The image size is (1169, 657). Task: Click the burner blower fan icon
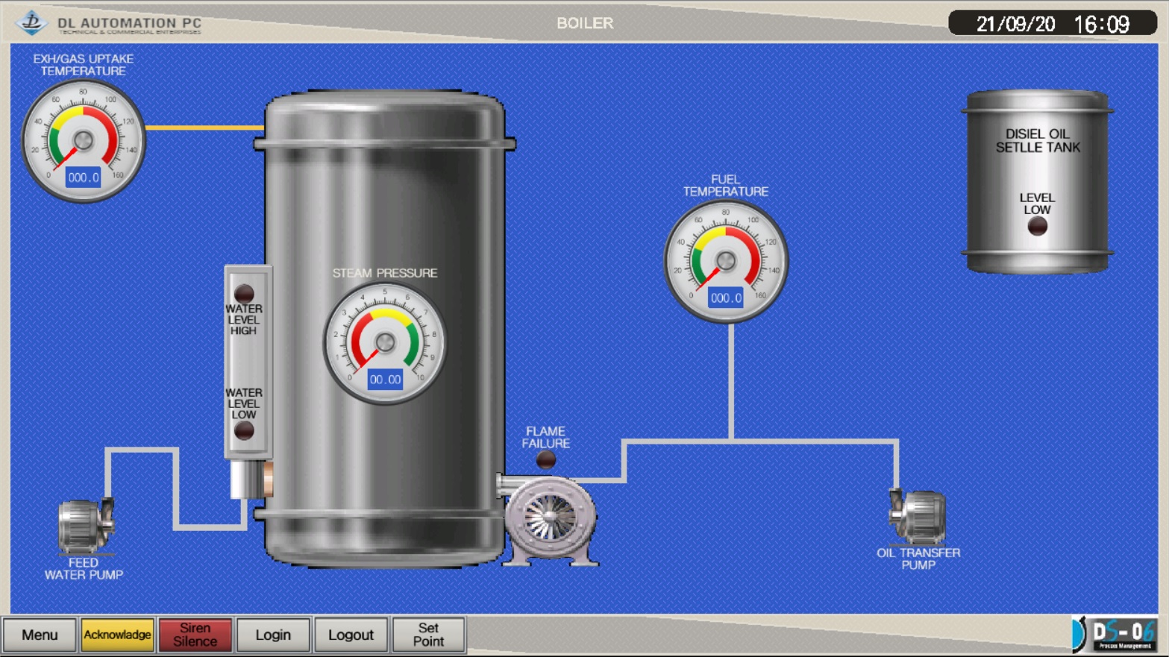click(550, 520)
